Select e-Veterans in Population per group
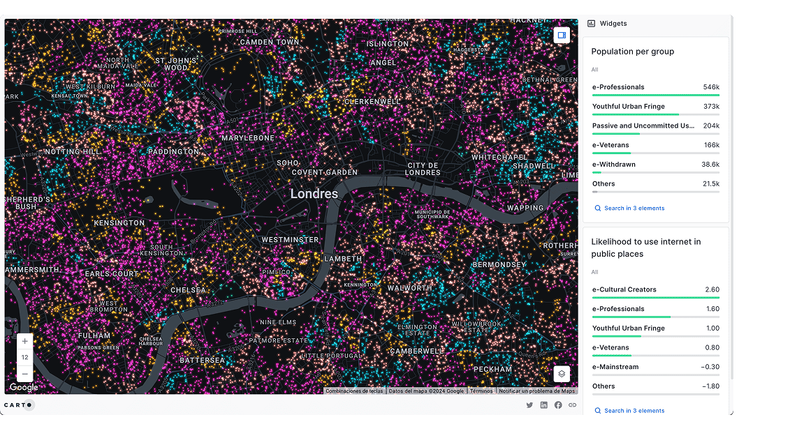The image size is (790, 431). point(655,146)
